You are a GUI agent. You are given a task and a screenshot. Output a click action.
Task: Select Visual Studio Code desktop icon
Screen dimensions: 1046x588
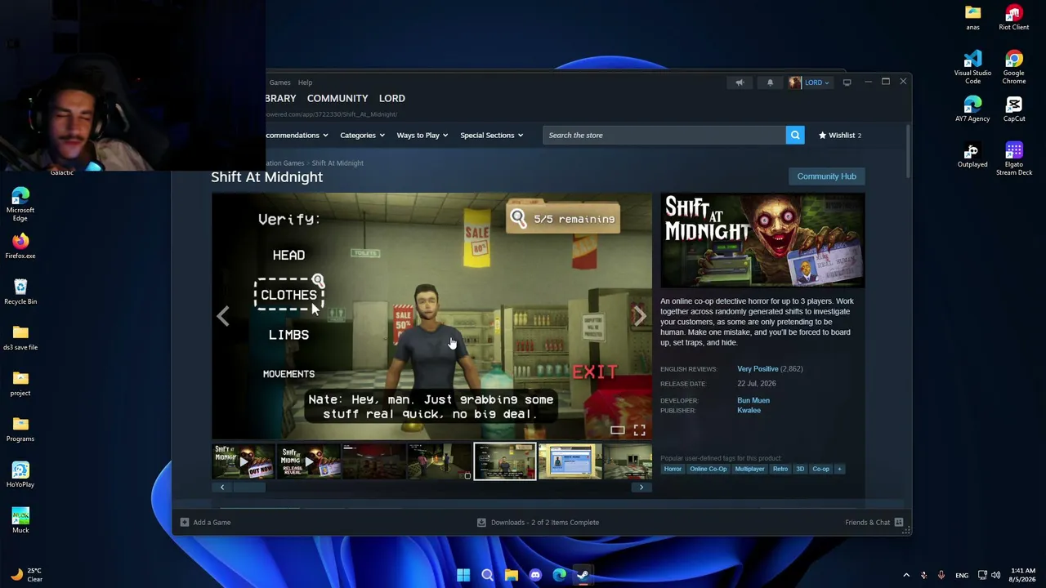(972, 68)
